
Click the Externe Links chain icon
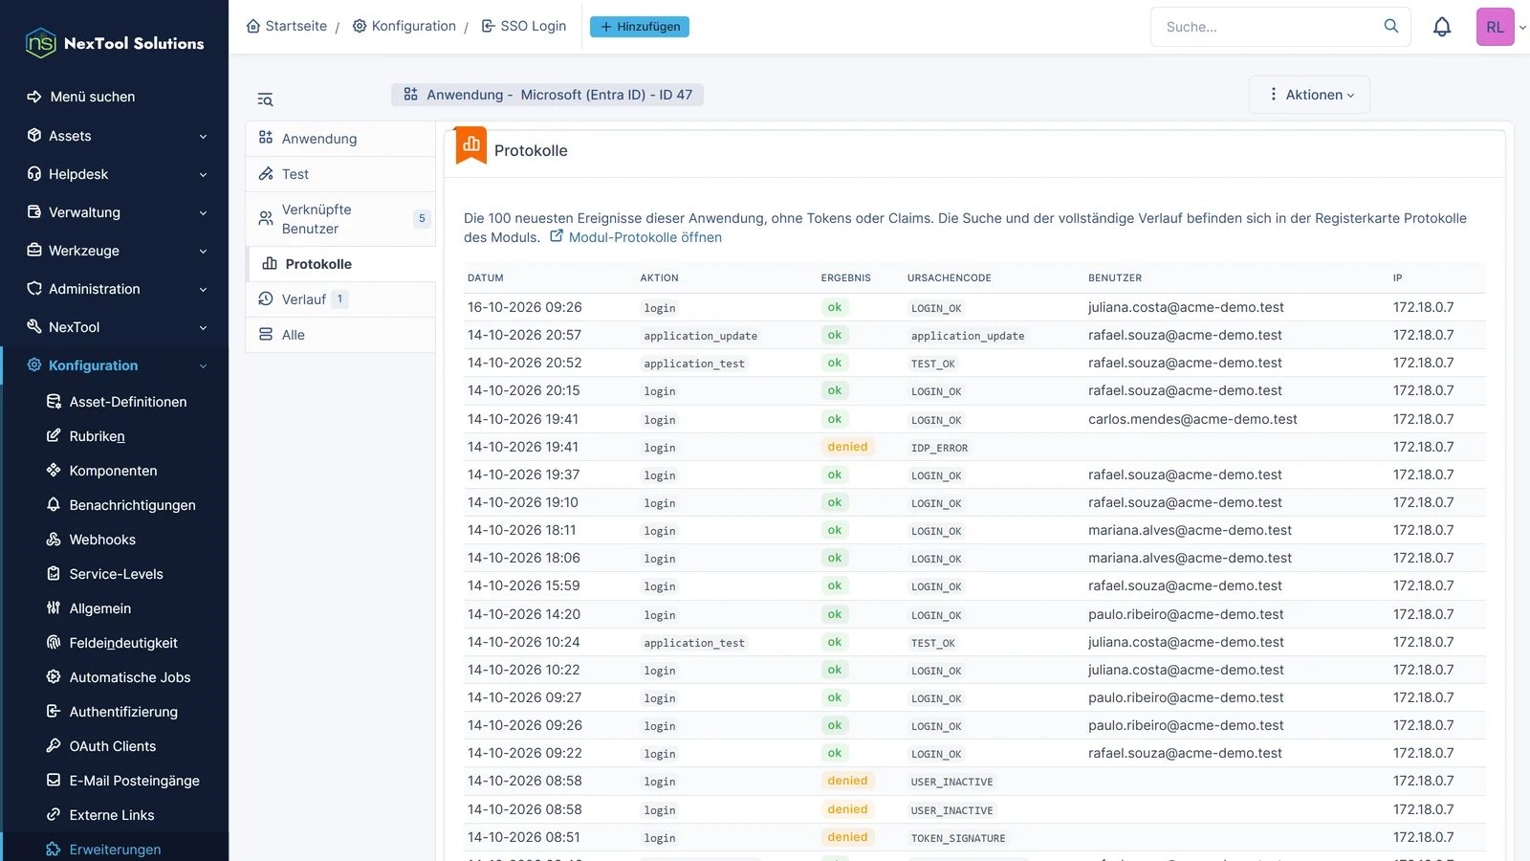pos(54,815)
